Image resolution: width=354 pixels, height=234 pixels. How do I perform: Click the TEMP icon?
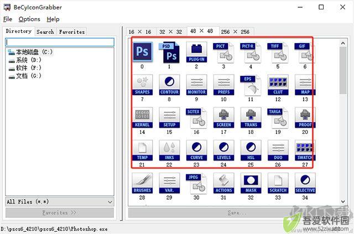pyautogui.click(x=142, y=150)
